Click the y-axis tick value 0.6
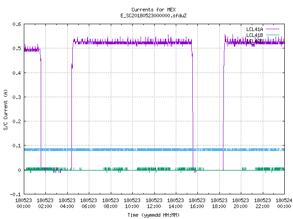293x219 pixels. 16,24
